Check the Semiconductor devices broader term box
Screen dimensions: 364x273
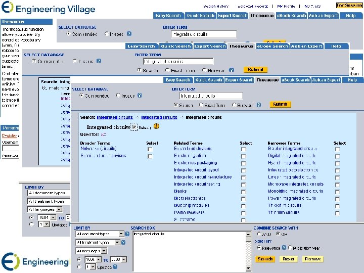[150, 156]
